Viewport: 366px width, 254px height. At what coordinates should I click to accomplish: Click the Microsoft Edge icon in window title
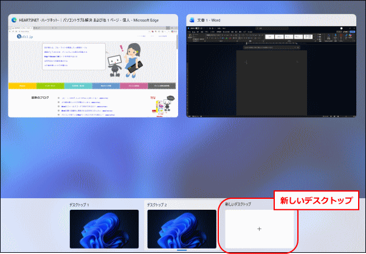pyautogui.click(x=13, y=20)
